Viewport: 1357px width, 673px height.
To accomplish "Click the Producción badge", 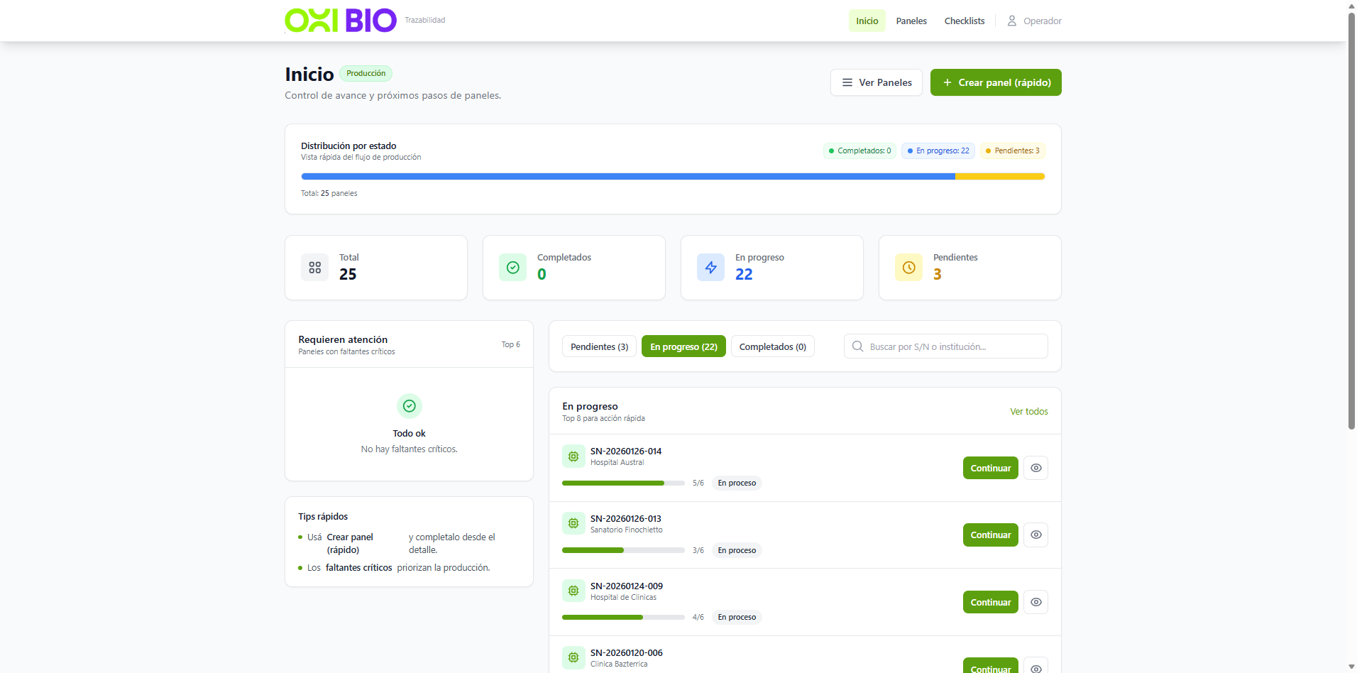I will [x=366, y=73].
